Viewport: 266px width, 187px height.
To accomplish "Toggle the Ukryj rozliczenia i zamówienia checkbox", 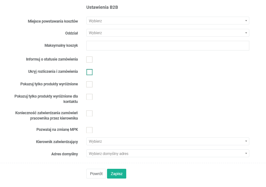I will click(89, 72).
